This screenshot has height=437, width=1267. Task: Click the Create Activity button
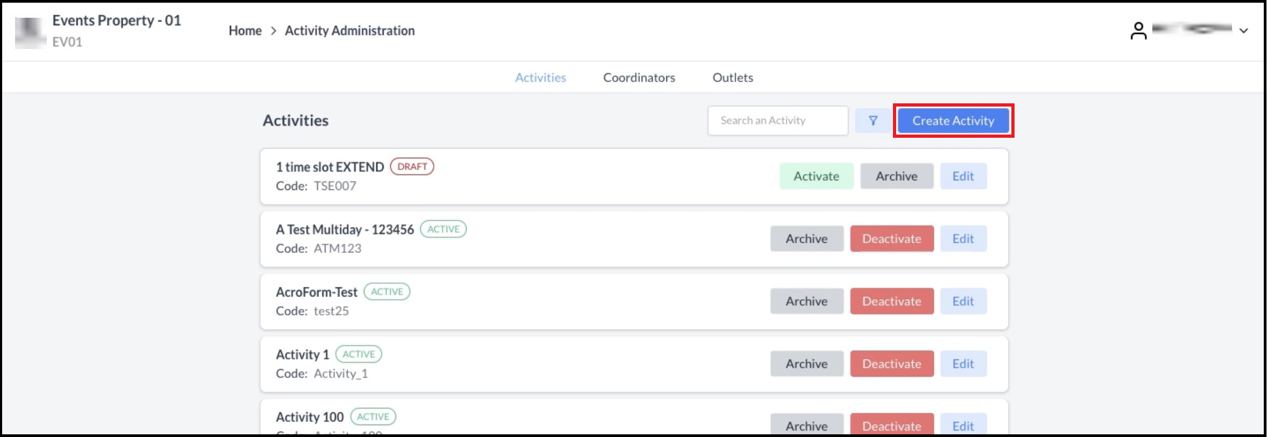click(953, 121)
